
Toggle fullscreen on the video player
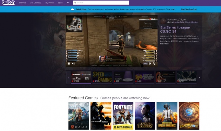[x=154, y=64]
